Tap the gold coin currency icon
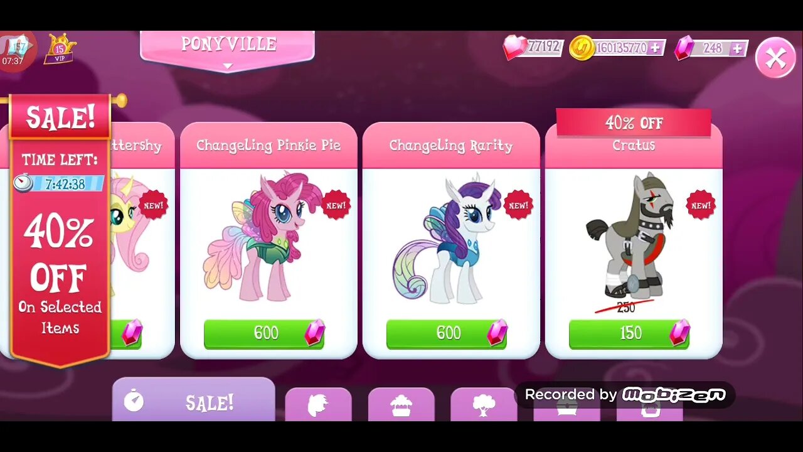This screenshot has height=452, width=803. 582,48
